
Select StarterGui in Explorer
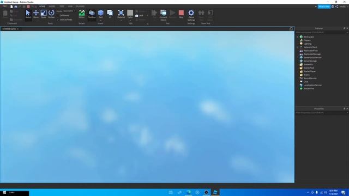click(308, 64)
